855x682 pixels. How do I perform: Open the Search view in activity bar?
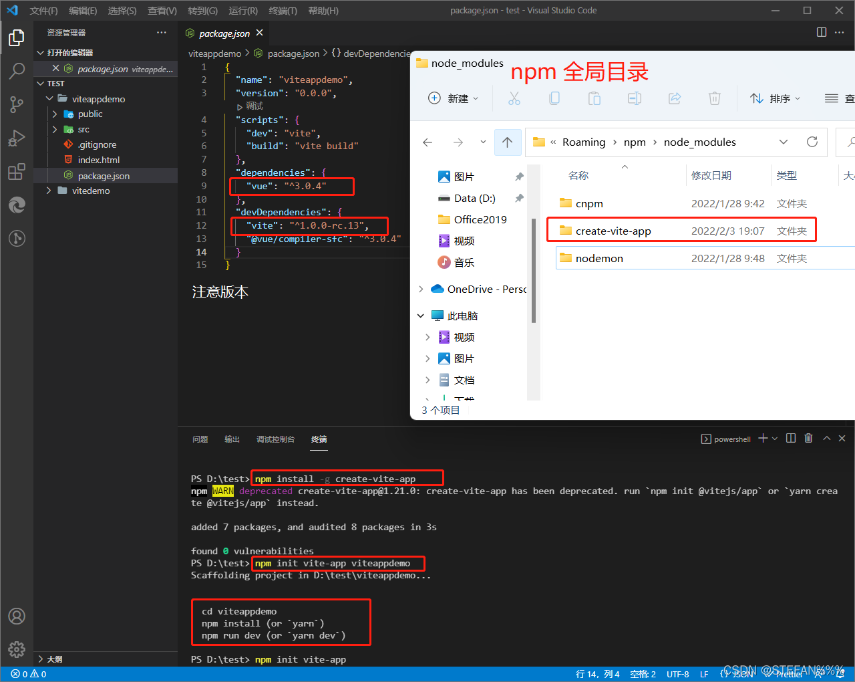[17, 71]
